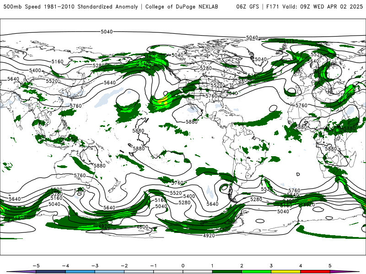366x274 pixels.
Task: Select the bright green swatch between 2 and 3
Action: [257, 272]
